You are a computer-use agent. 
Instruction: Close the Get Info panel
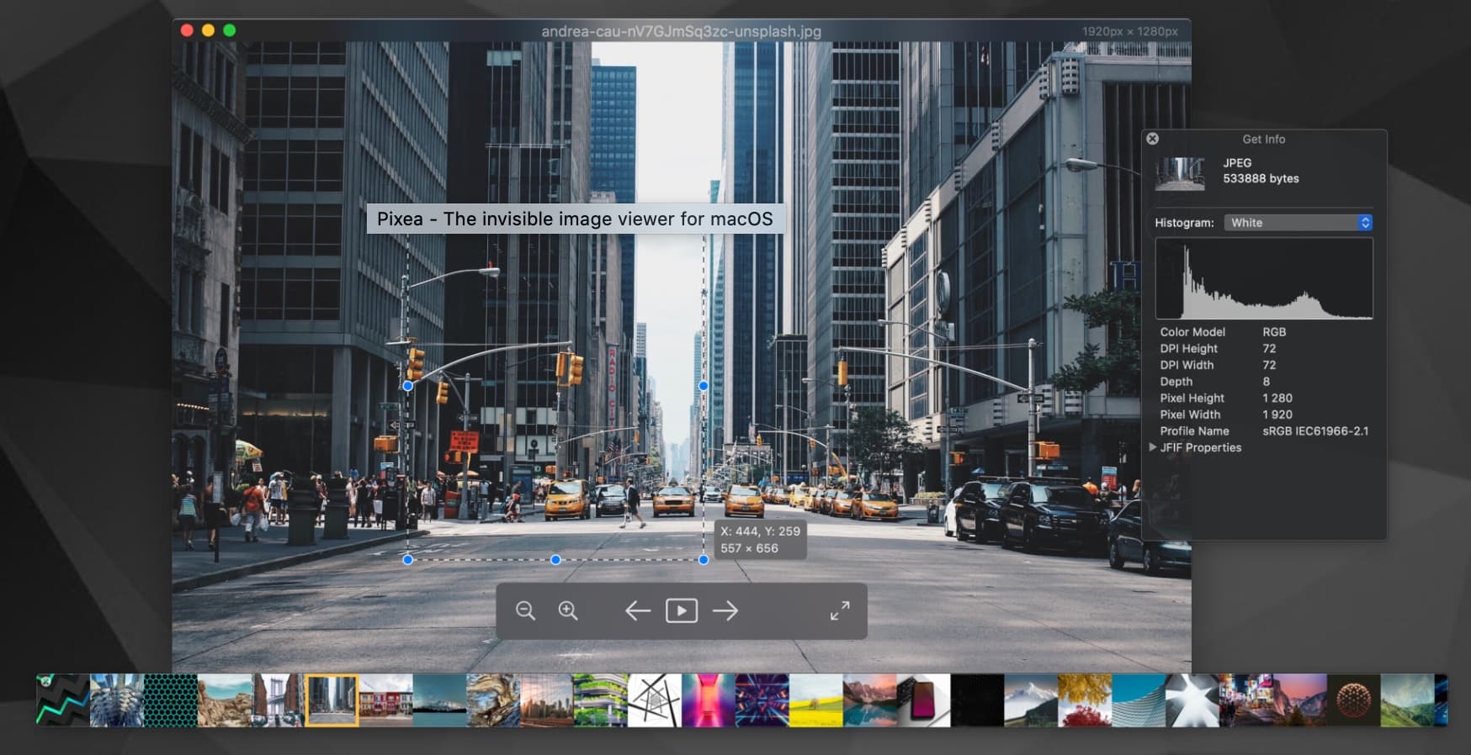(1153, 139)
